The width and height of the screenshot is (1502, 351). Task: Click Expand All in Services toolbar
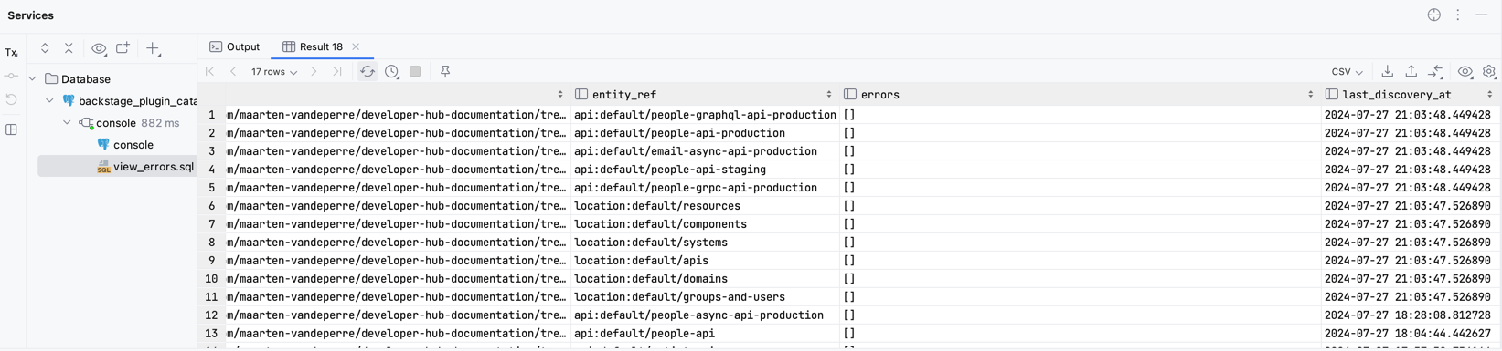click(45, 48)
